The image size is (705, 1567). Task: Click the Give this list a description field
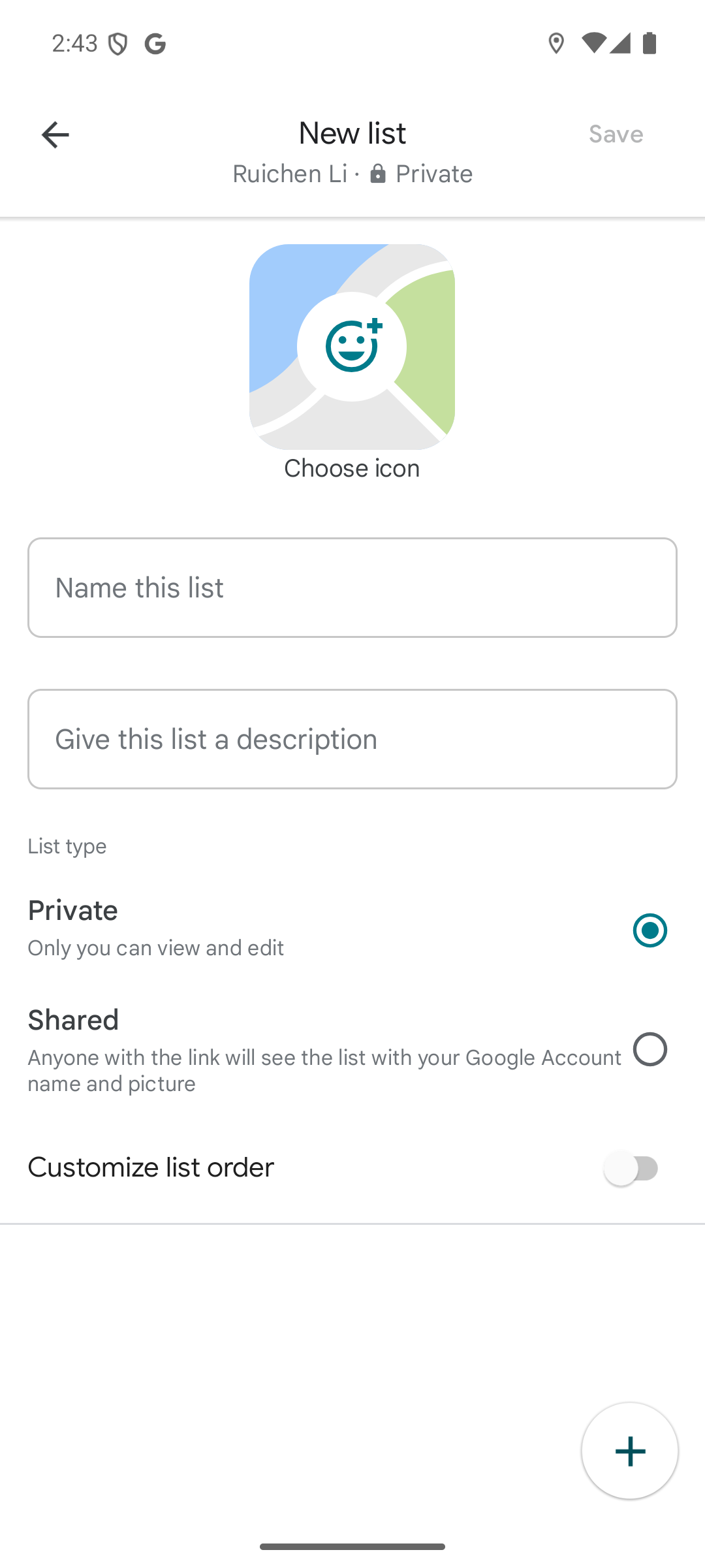click(352, 739)
